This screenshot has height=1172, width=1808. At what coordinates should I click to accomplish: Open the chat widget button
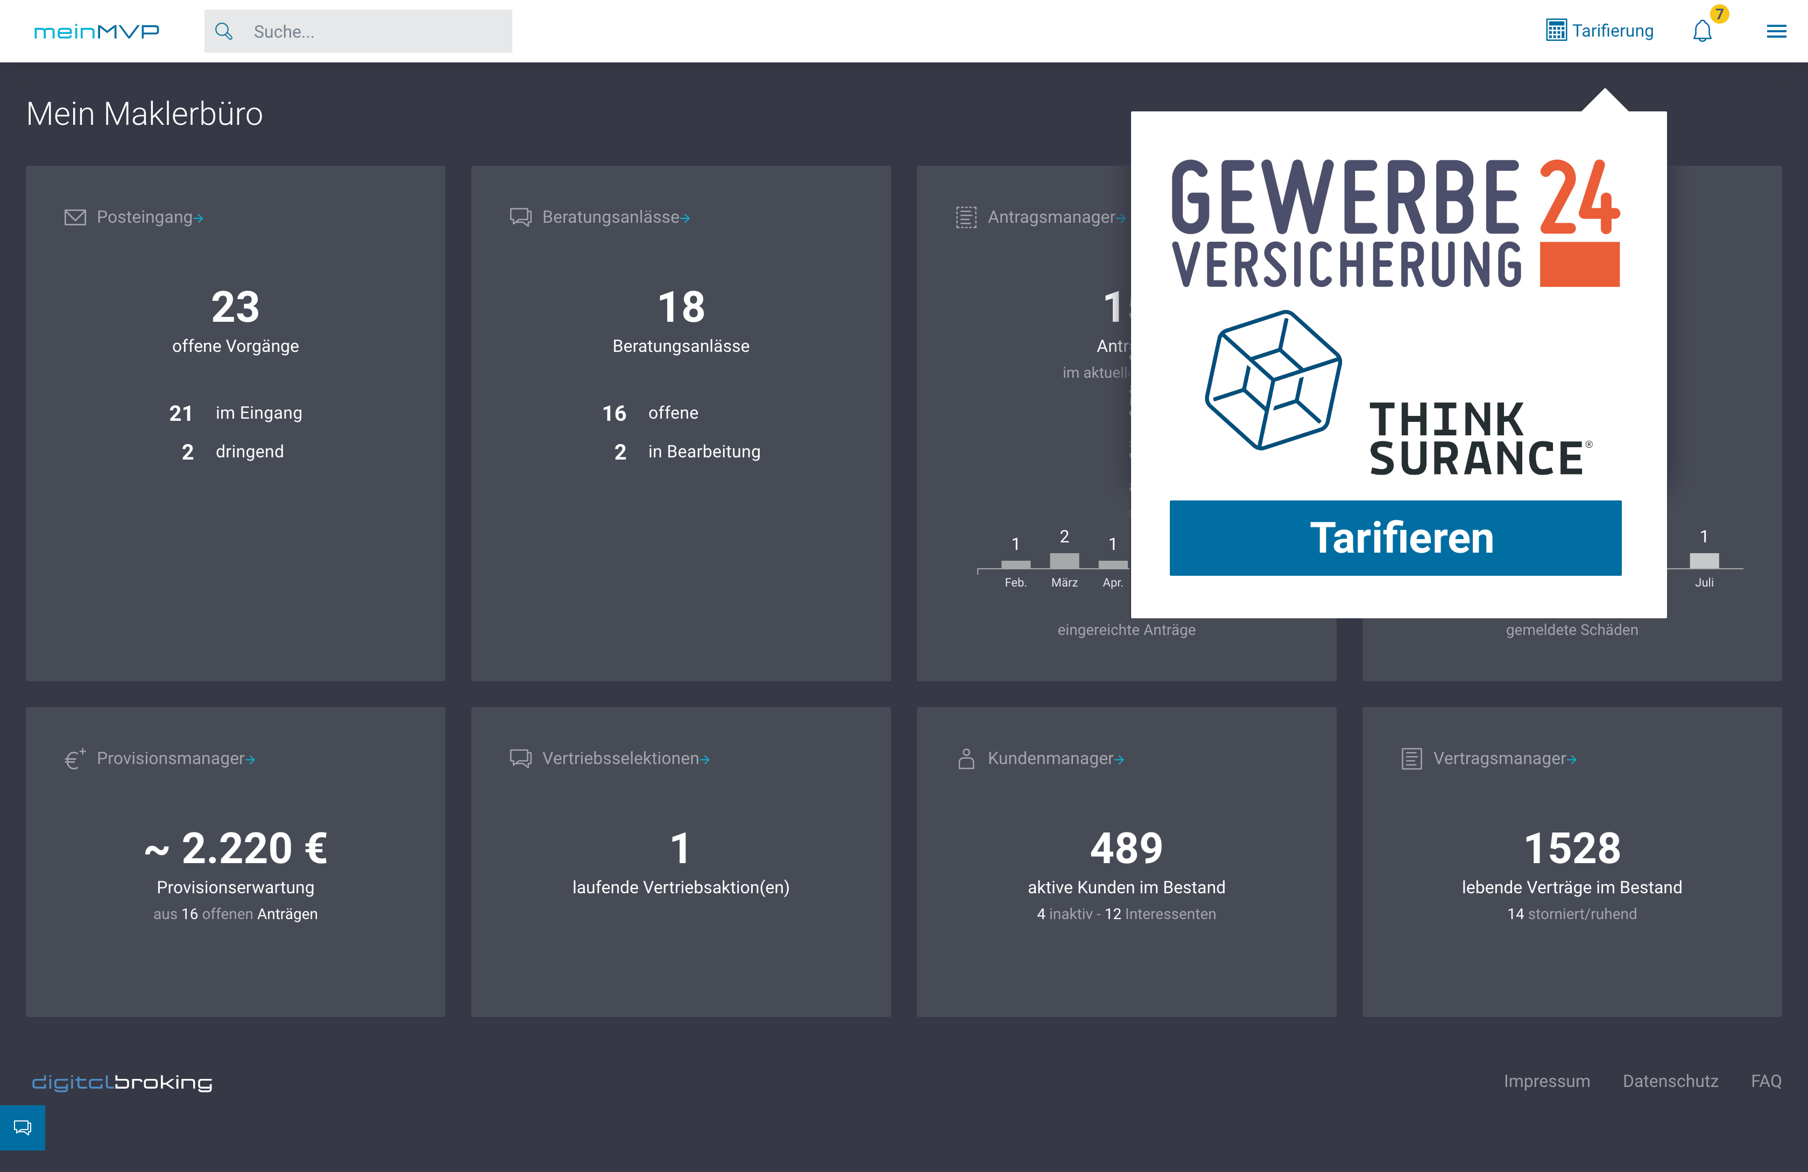tap(23, 1127)
